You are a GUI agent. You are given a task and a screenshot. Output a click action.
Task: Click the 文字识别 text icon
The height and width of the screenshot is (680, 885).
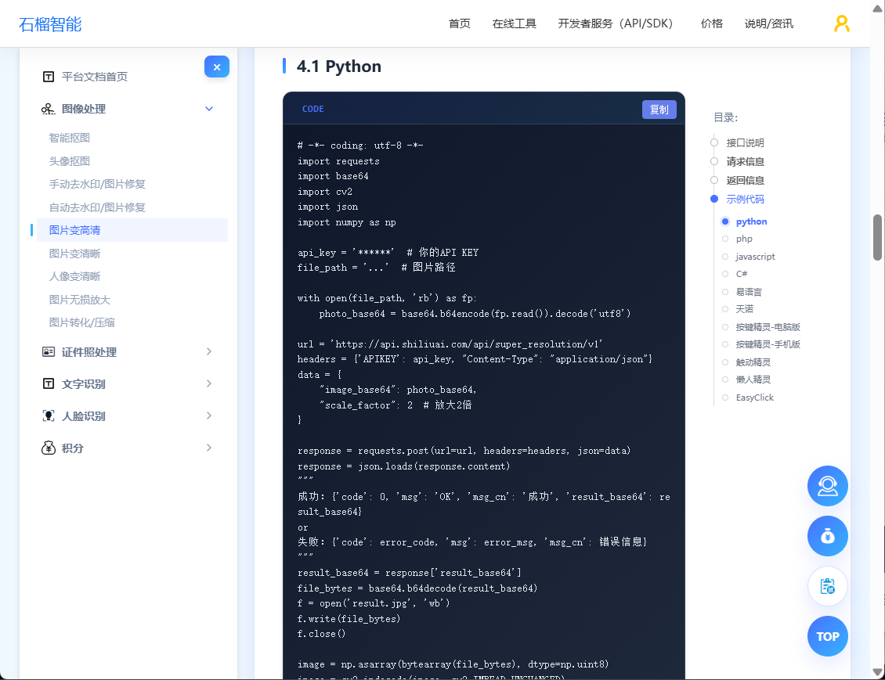(x=49, y=384)
